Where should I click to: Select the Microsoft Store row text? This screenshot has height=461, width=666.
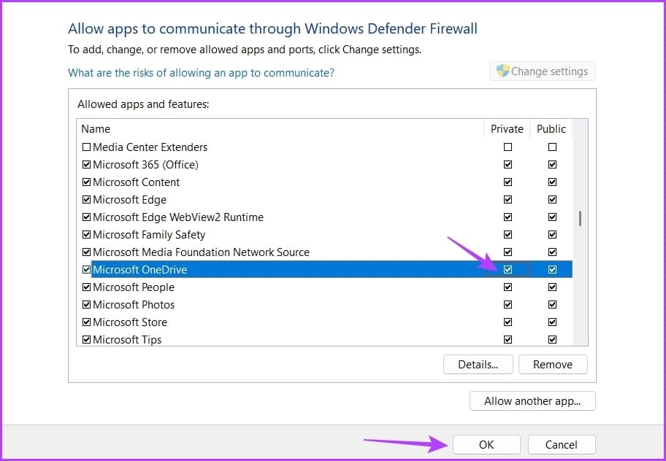(x=130, y=322)
